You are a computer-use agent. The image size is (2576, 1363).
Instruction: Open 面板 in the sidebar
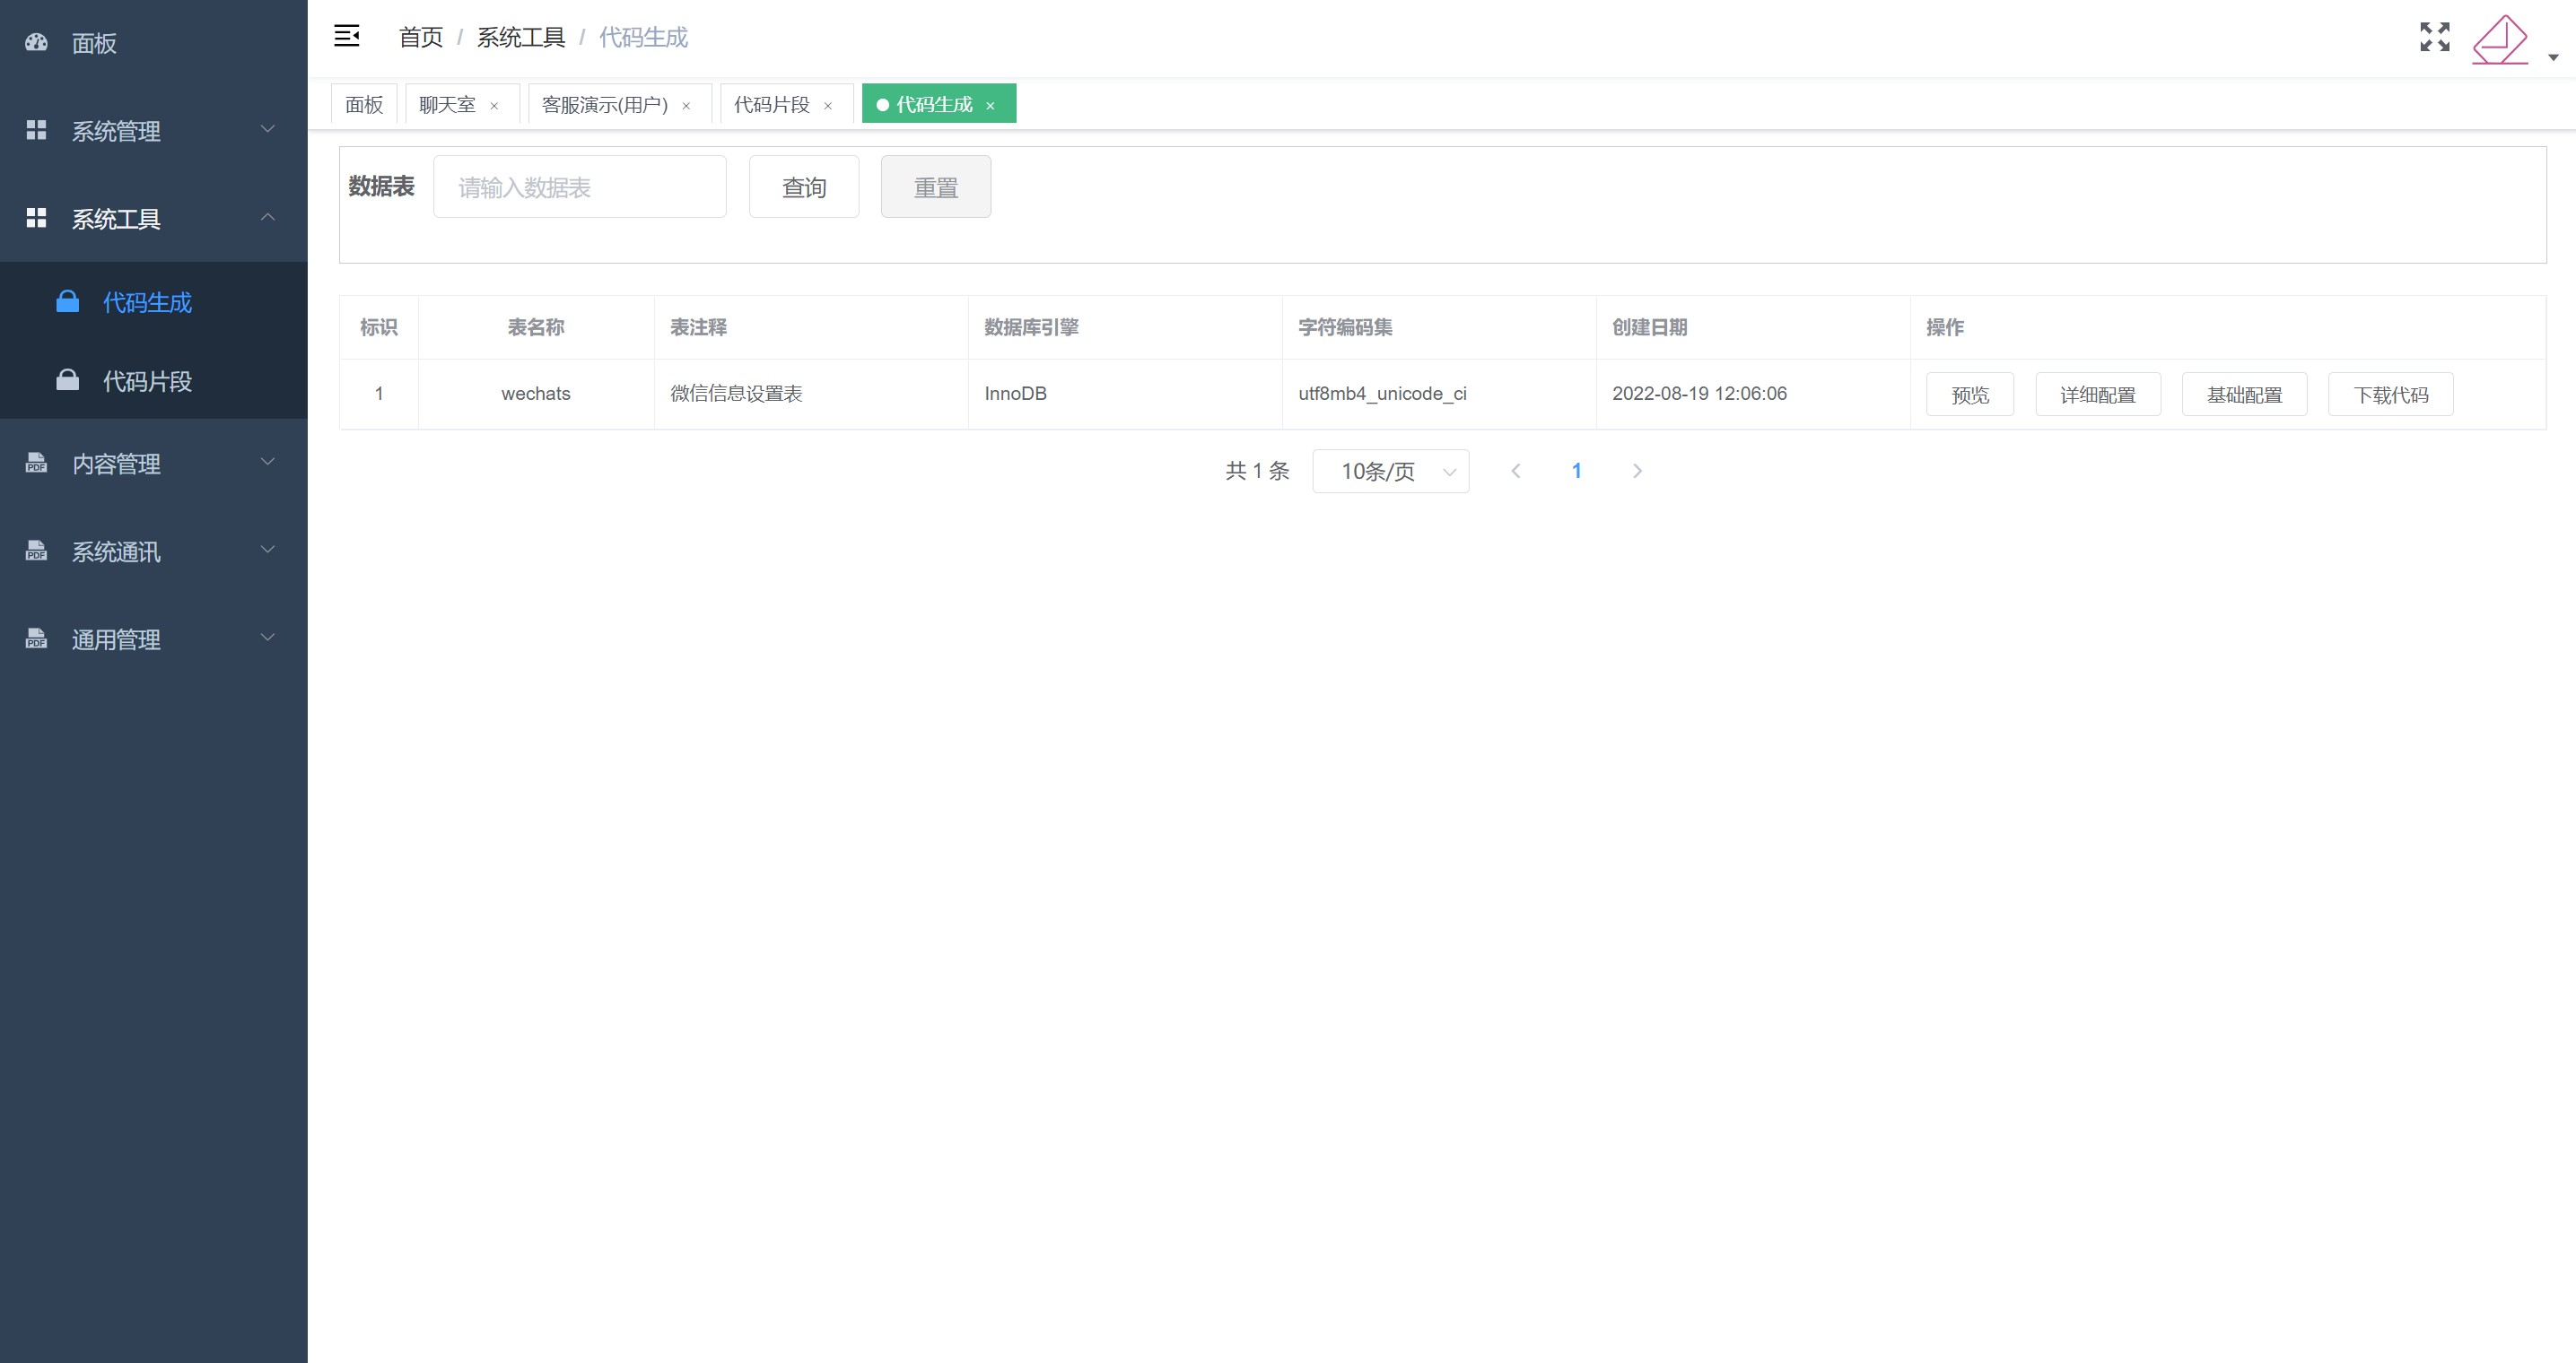(154, 43)
